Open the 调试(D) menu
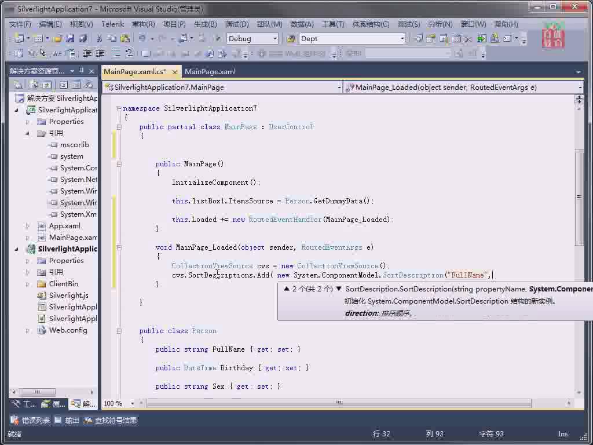The width and height of the screenshot is (593, 445). click(x=237, y=24)
